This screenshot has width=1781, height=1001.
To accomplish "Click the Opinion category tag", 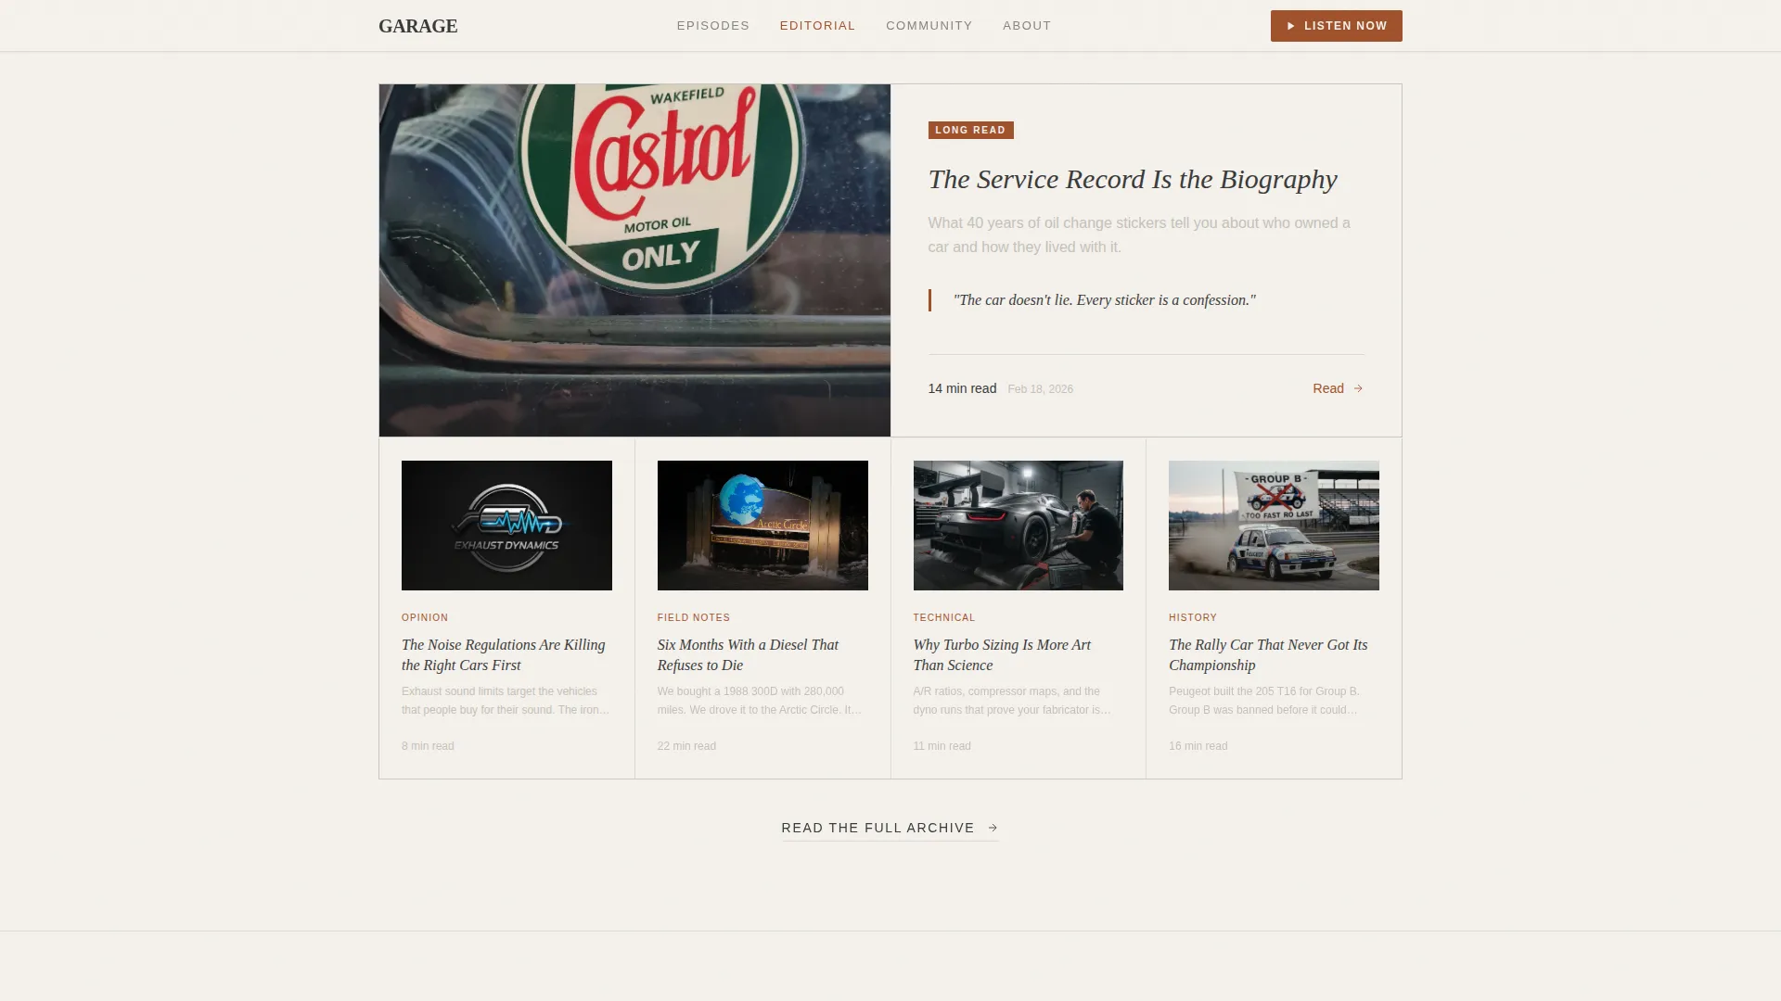I will click(425, 617).
